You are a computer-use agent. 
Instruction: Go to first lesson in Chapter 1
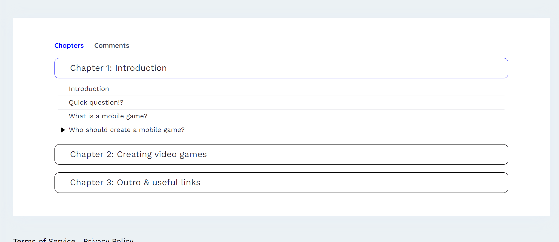tap(89, 89)
